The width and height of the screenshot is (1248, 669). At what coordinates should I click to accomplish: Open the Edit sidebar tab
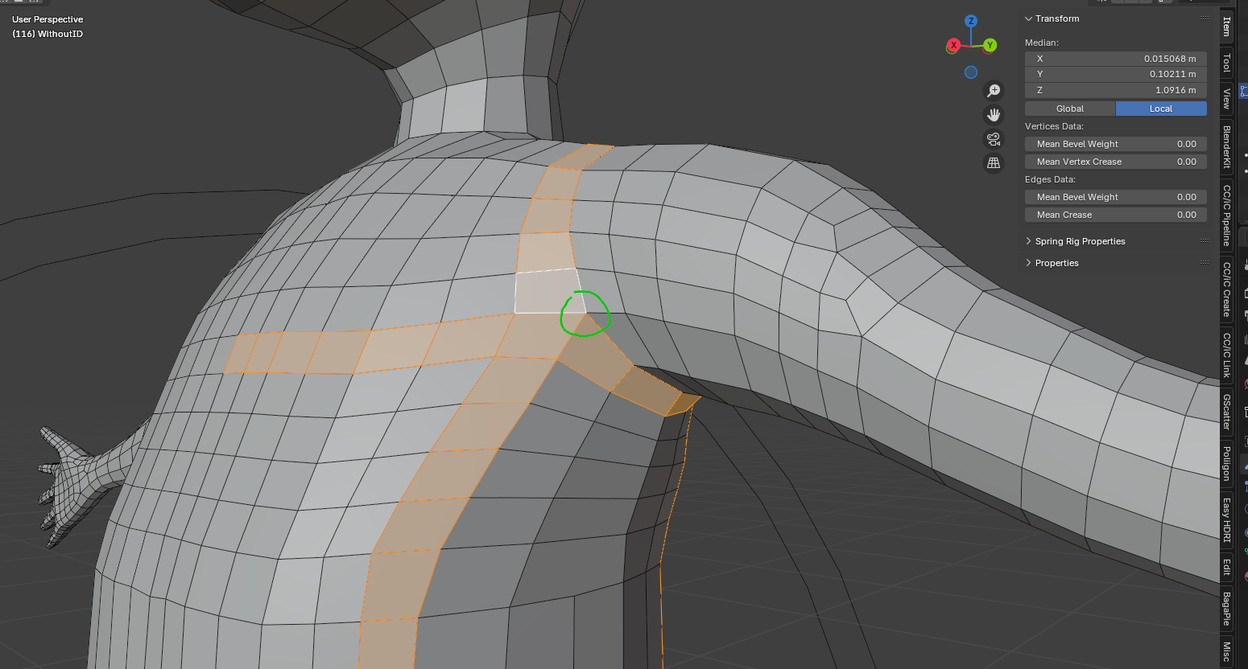[x=1226, y=566]
